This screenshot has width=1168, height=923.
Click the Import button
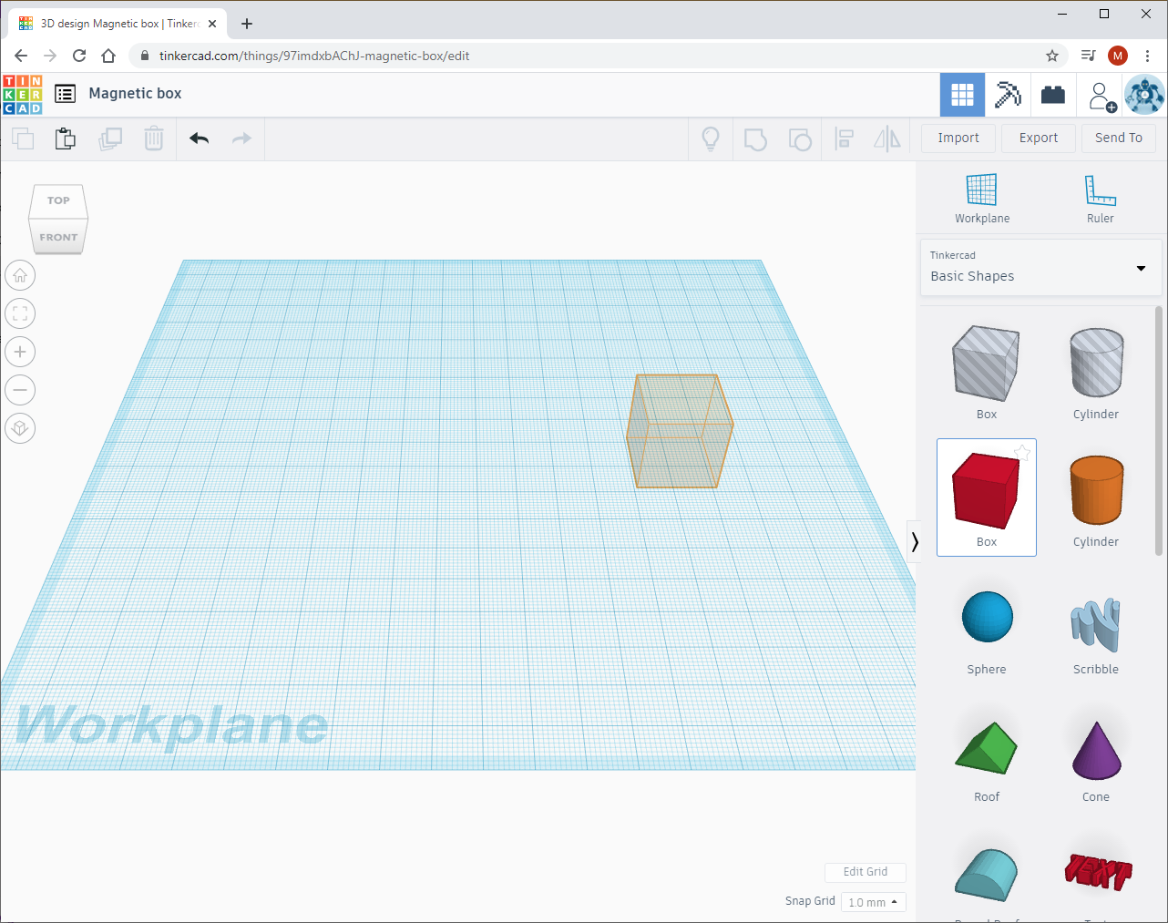pos(958,138)
